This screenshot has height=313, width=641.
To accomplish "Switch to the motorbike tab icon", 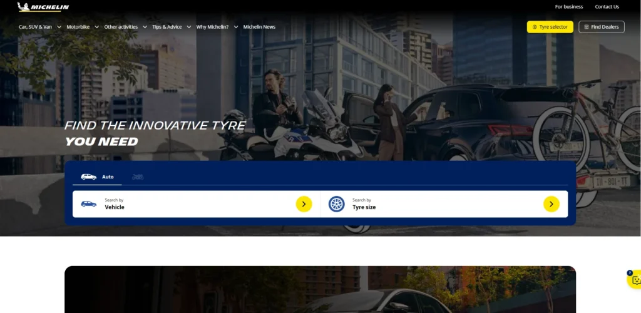I will (138, 177).
